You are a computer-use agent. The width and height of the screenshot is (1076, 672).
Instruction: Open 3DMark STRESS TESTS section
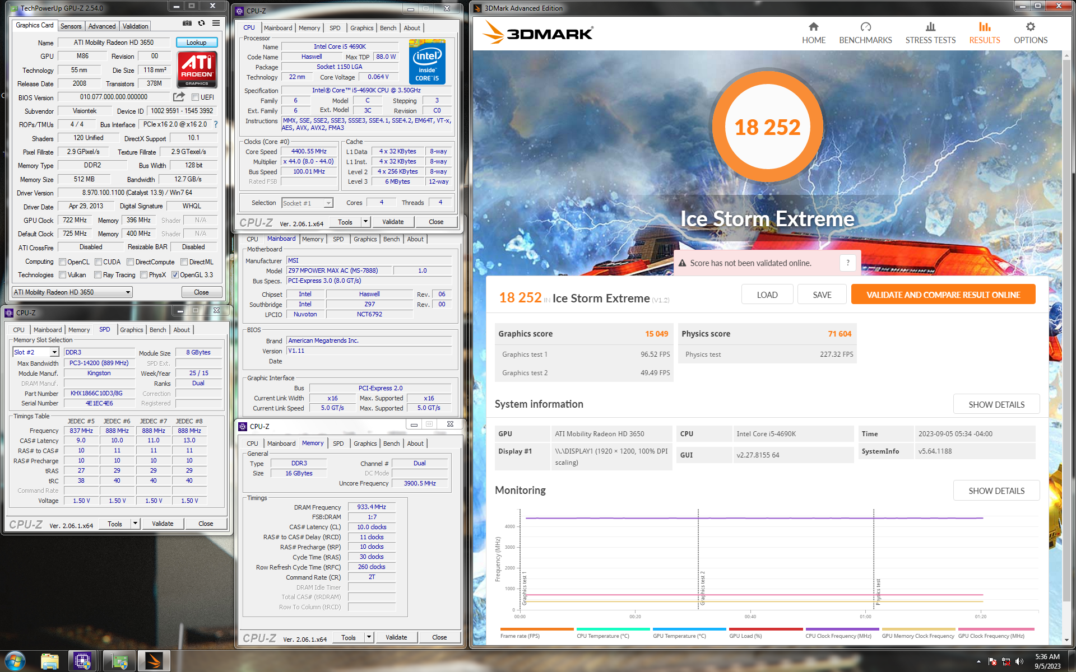tap(930, 34)
